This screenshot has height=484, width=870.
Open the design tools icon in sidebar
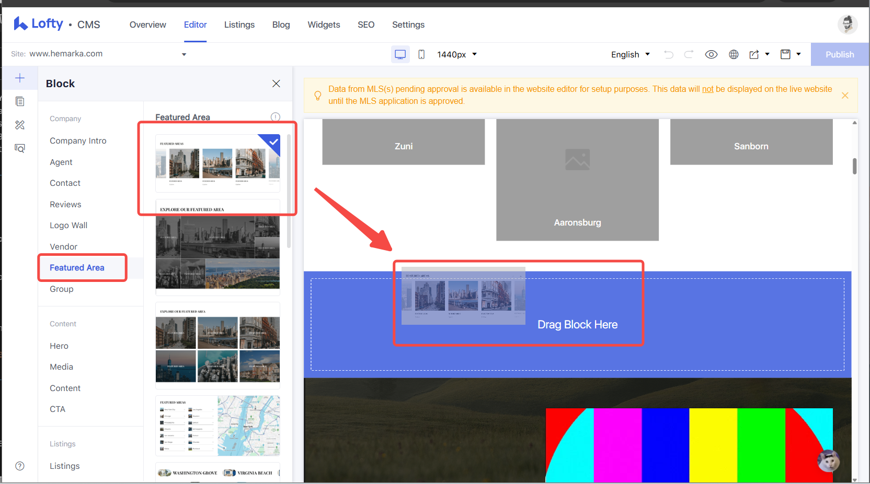click(20, 125)
